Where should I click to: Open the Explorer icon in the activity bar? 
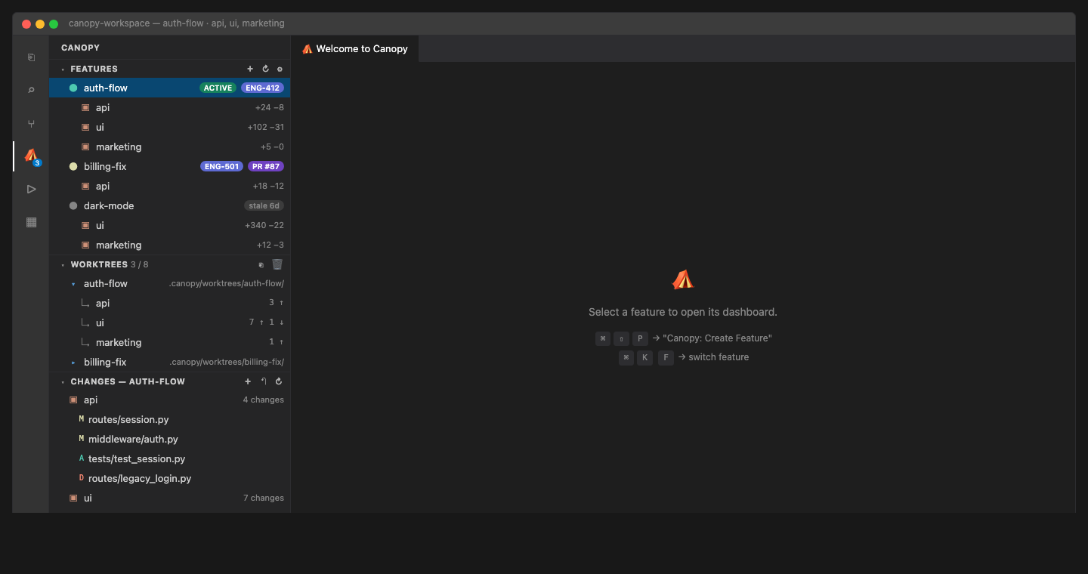click(31, 57)
